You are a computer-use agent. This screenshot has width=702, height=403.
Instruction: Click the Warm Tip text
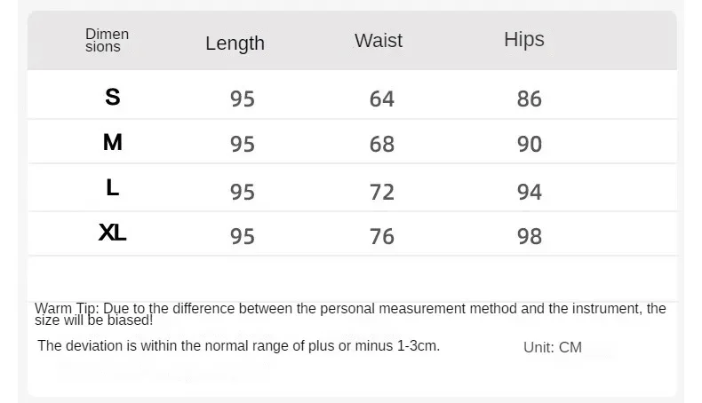coord(350,313)
